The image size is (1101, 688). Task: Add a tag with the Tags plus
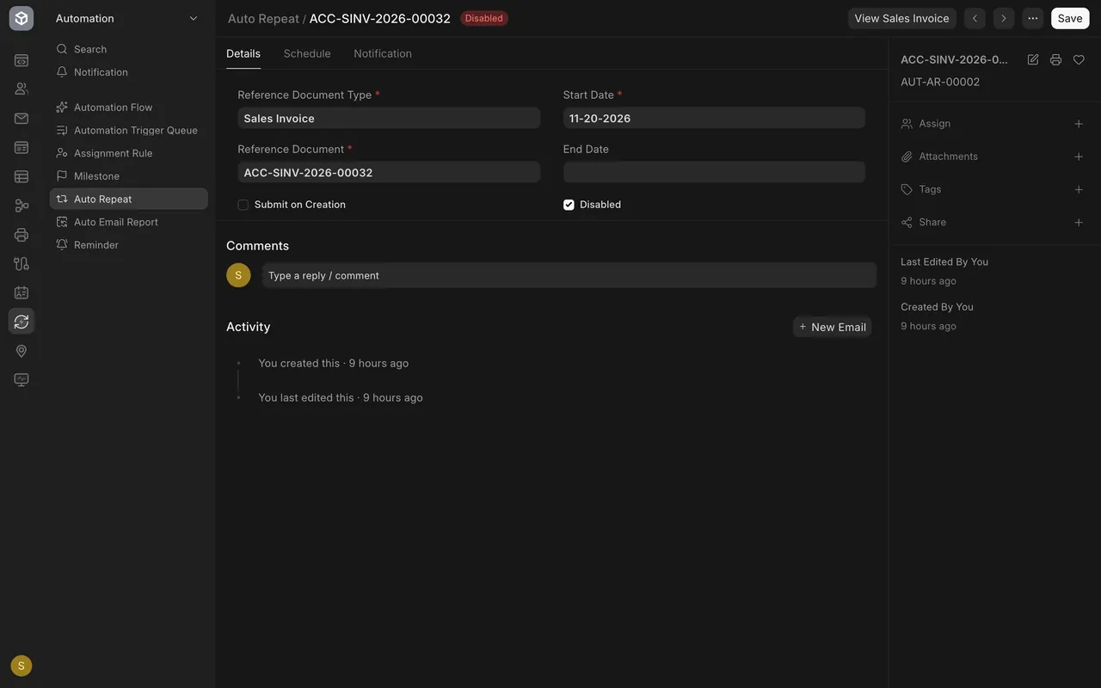point(1079,189)
